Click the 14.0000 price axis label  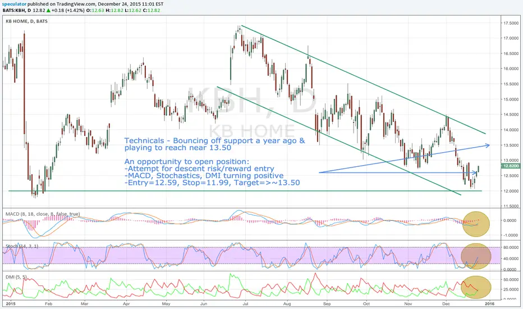(x=511, y=130)
